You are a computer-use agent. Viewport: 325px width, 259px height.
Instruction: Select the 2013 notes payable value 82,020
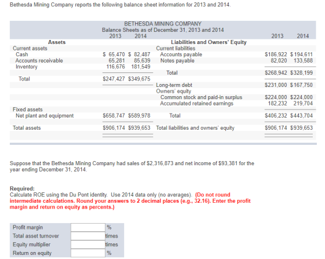tap(279, 61)
